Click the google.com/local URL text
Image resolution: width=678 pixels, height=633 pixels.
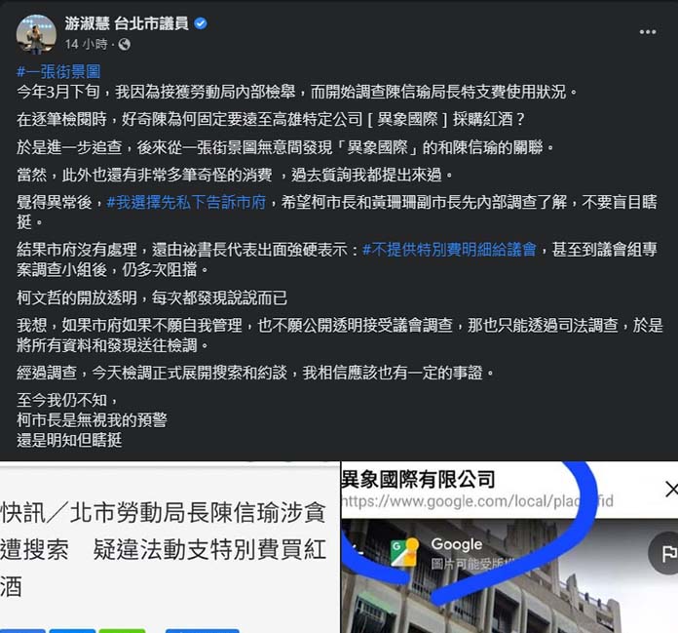click(477, 501)
